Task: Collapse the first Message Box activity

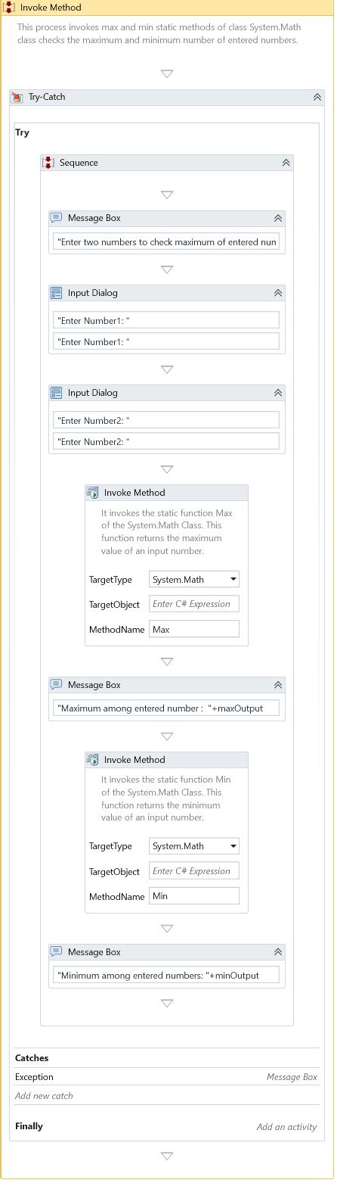Action: coord(278,218)
